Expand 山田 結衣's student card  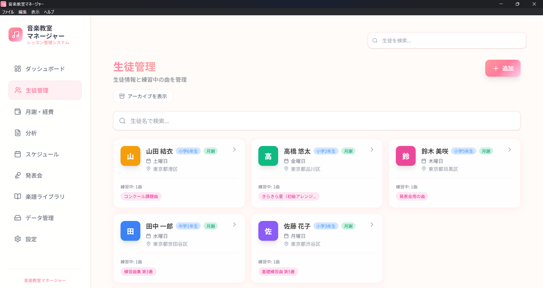pos(234,150)
